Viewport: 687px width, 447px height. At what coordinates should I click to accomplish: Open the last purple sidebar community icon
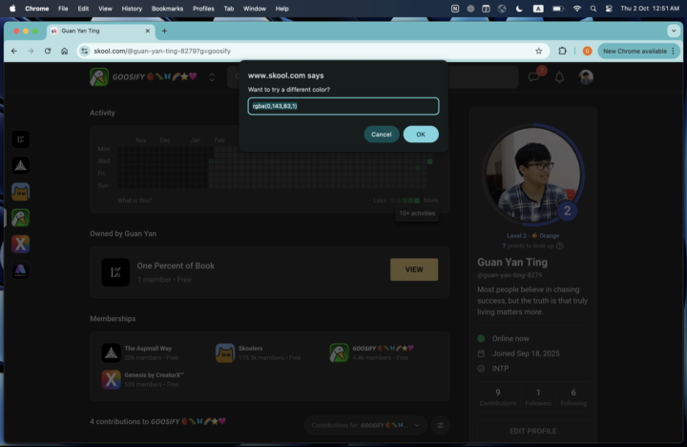click(x=21, y=270)
